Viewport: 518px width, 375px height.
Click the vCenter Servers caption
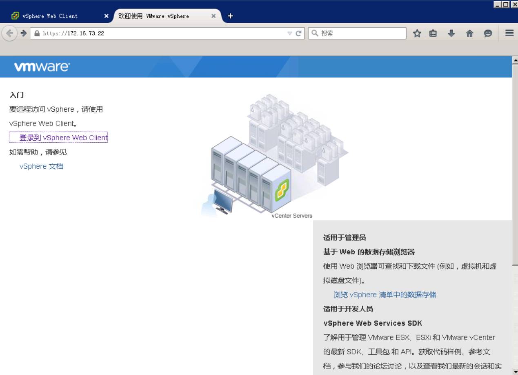292,216
